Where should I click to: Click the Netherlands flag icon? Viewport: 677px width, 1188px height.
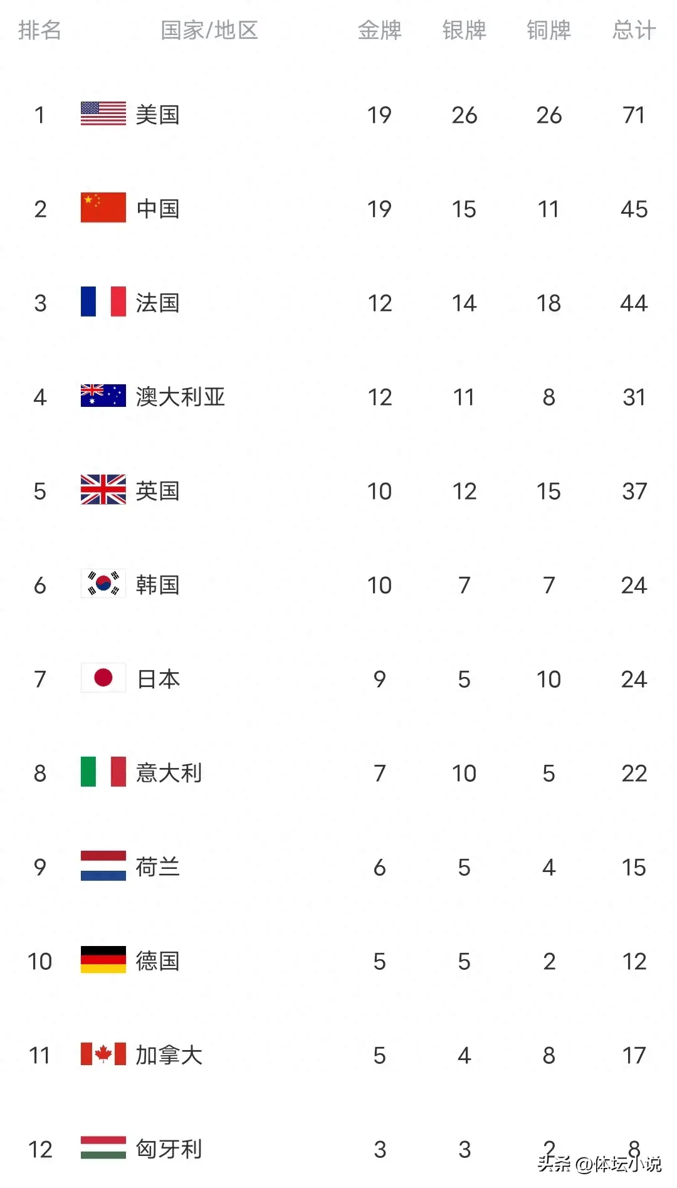103,866
